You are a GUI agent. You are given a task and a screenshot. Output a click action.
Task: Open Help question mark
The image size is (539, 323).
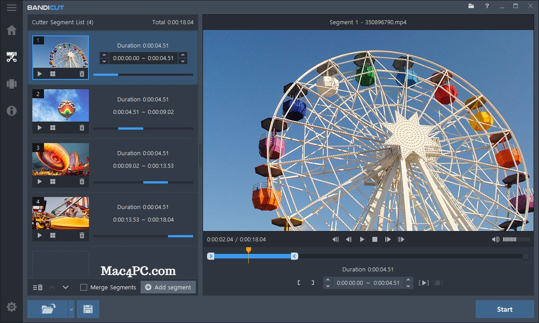tap(487, 6)
